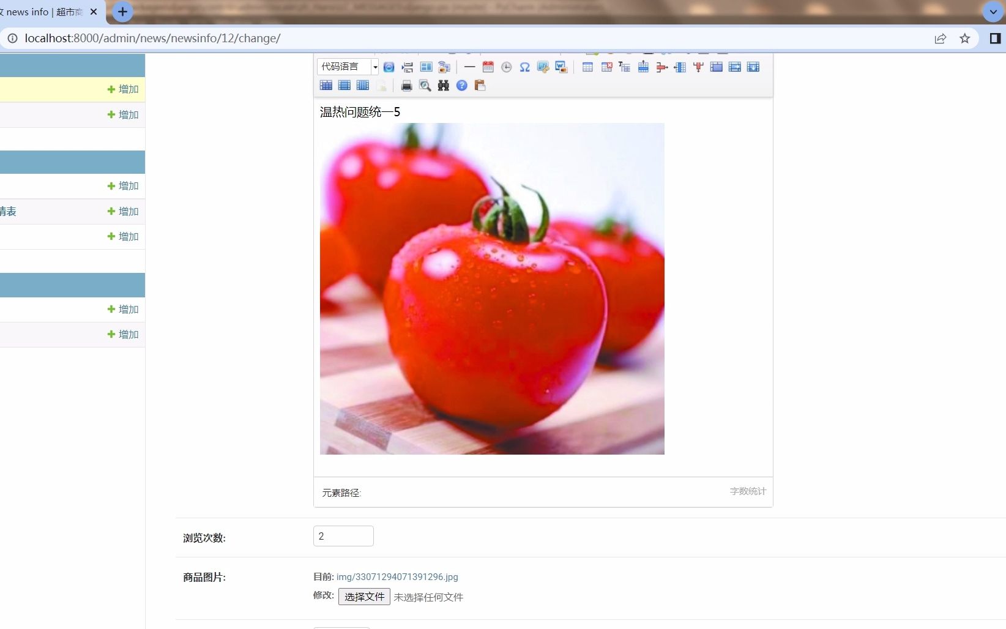
Task: Print the editor content
Action: pyautogui.click(x=406, y=86)
